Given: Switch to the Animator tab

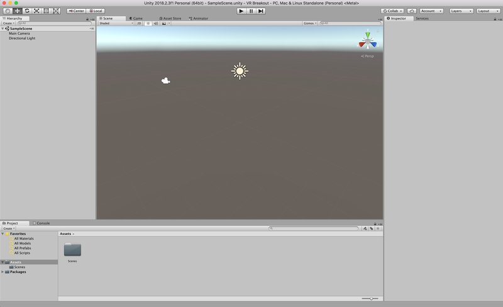Looking at the screenshot, I should tap(199, 18).
